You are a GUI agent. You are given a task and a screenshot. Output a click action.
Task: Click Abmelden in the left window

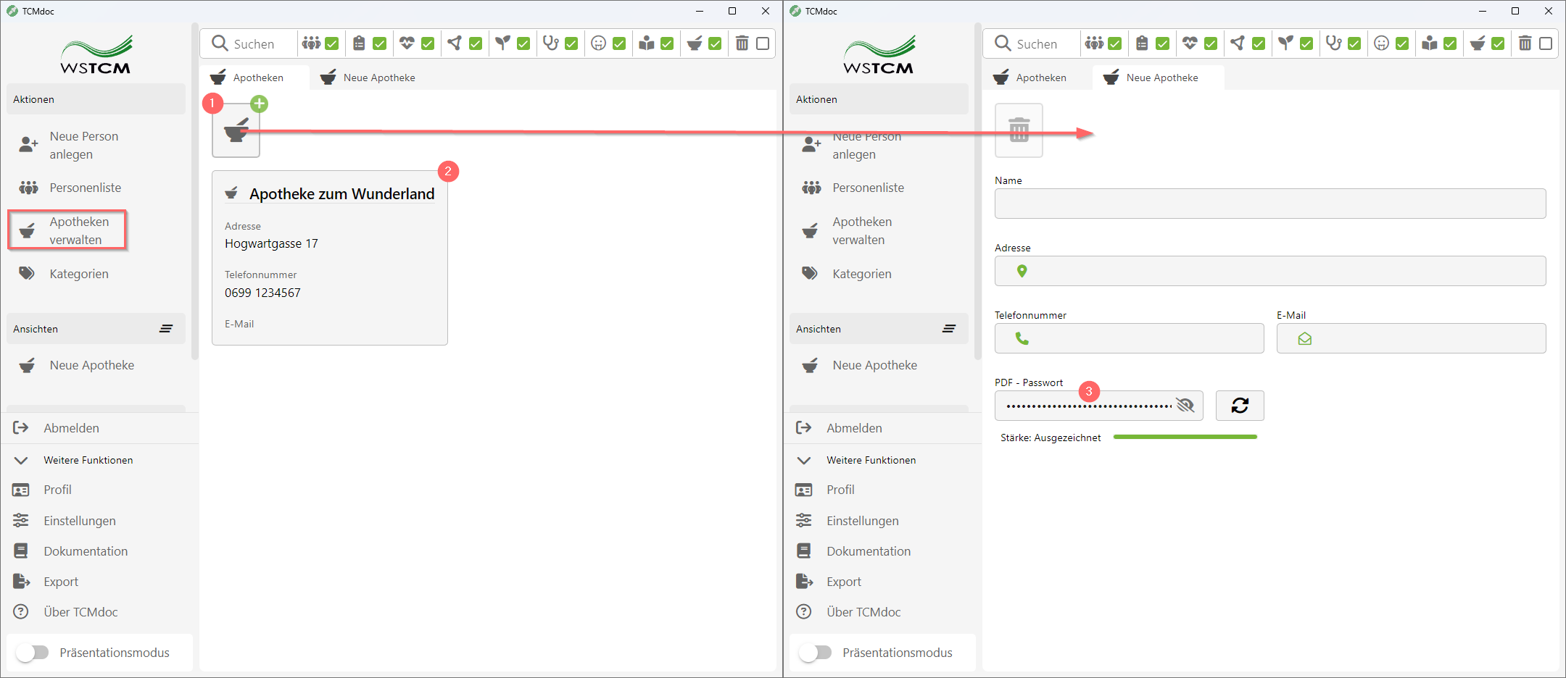(71, 428)
